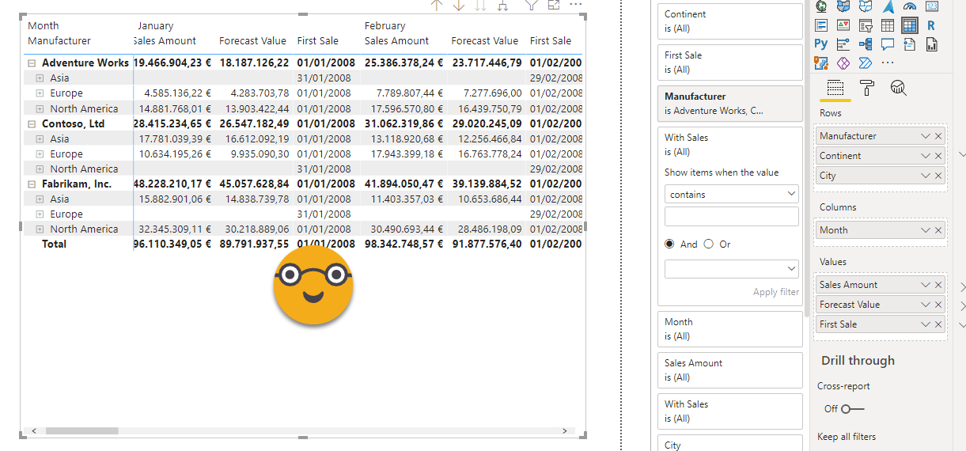966x451 pixels.
Task: Select the Multi-row card visual icon
Action: point(821,25)
